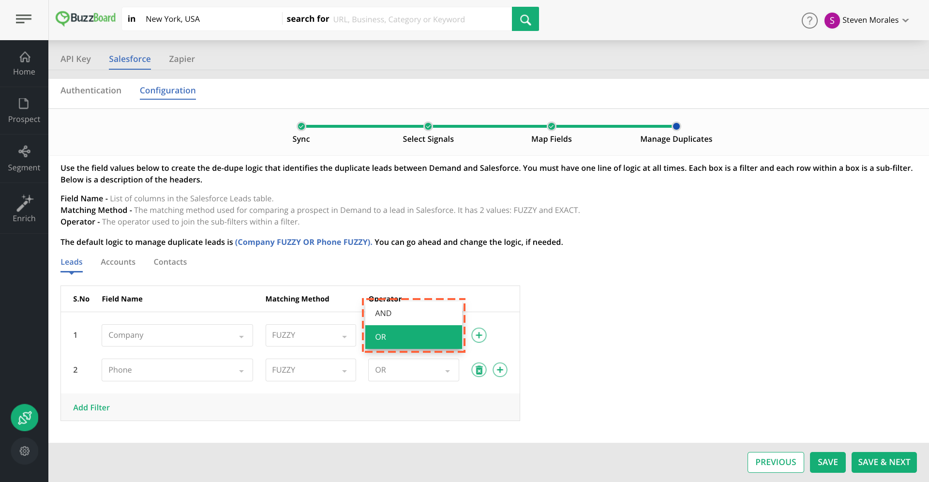Jump to Select Signals step marker
The width and height of the screenshot is (929, 482).
[428, 126]
